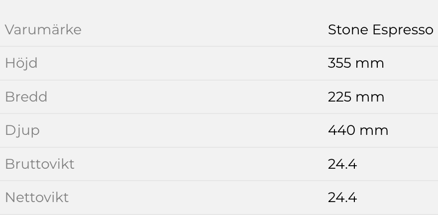
Task: Click the Bruttovikt value 24.4
Action: (342, 164)
